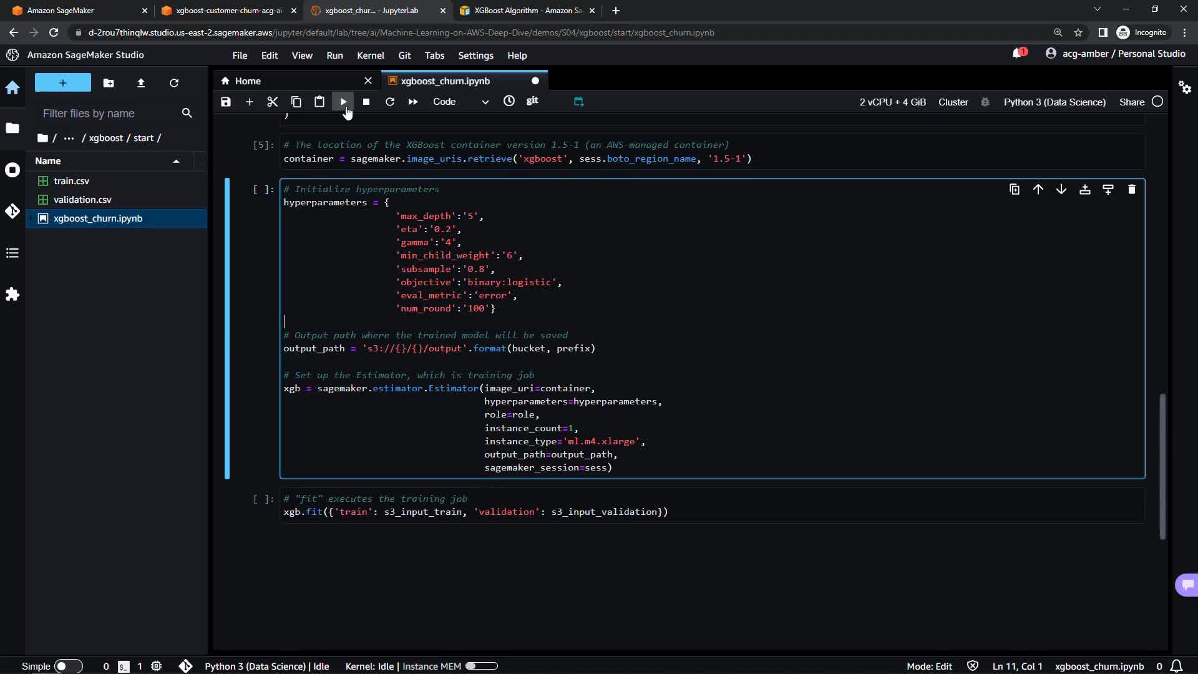
Task: Interrupt the kernel with the stop icon
Action: 366,102
